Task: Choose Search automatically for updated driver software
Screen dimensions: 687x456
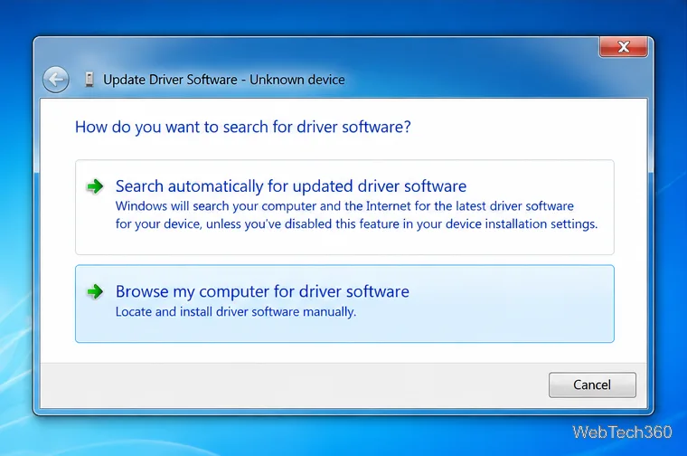Action: coord(344,207)
